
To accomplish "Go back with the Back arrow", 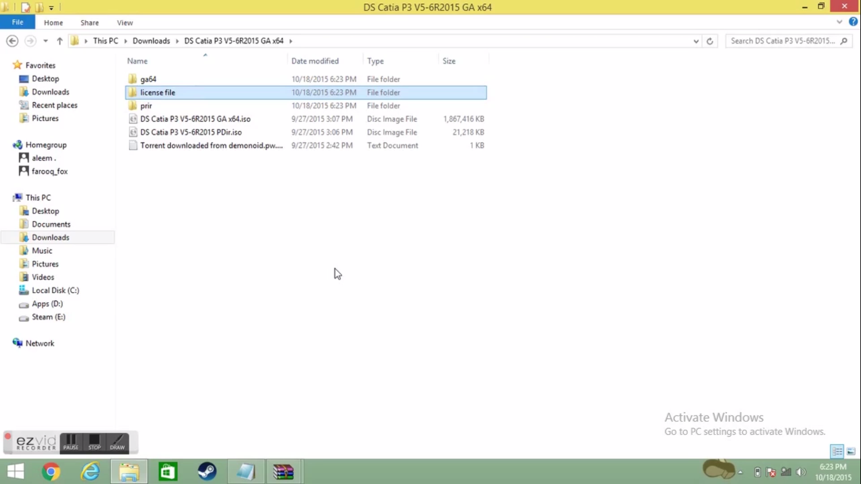I will 12,41.
